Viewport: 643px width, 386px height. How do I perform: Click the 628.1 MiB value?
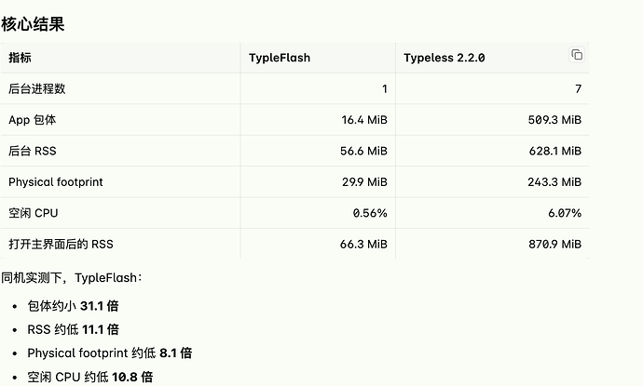pyautogui.click(x=554, y=151)
